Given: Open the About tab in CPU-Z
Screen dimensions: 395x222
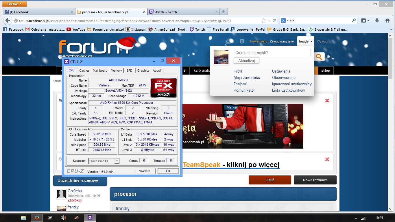Looking at the screenshot, I should (157, 71).
